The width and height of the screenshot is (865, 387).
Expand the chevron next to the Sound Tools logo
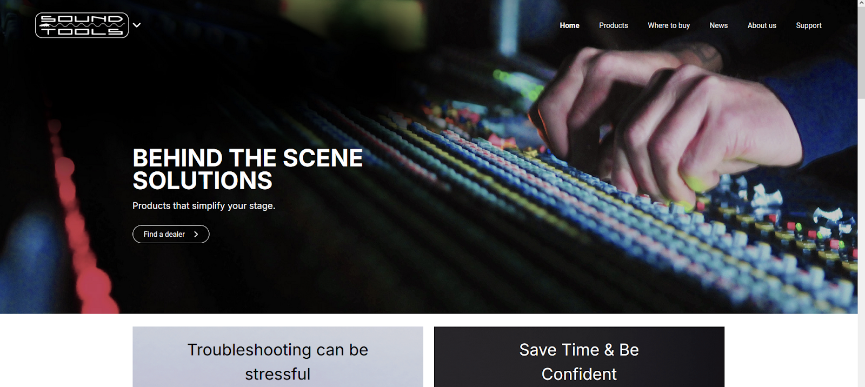(137, 25)
